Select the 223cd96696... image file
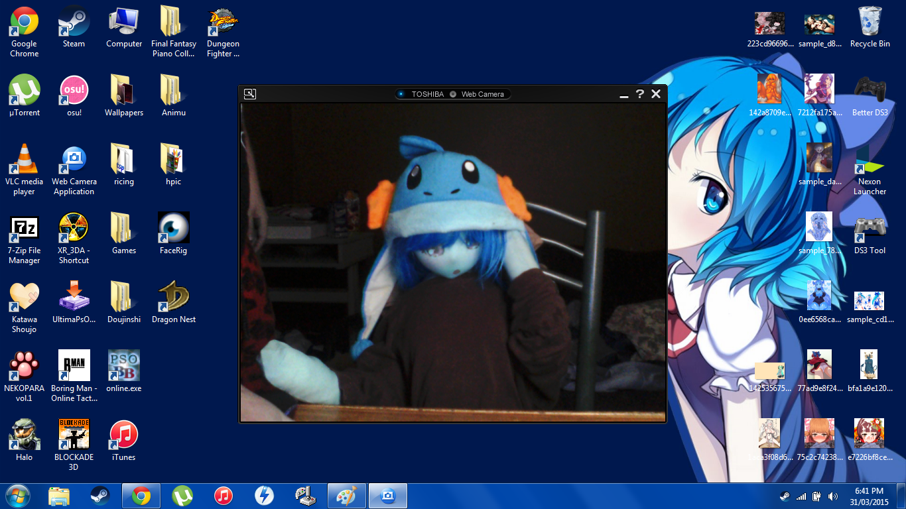The height and width of the screenshot is (509, 906). tap(770, 30)
